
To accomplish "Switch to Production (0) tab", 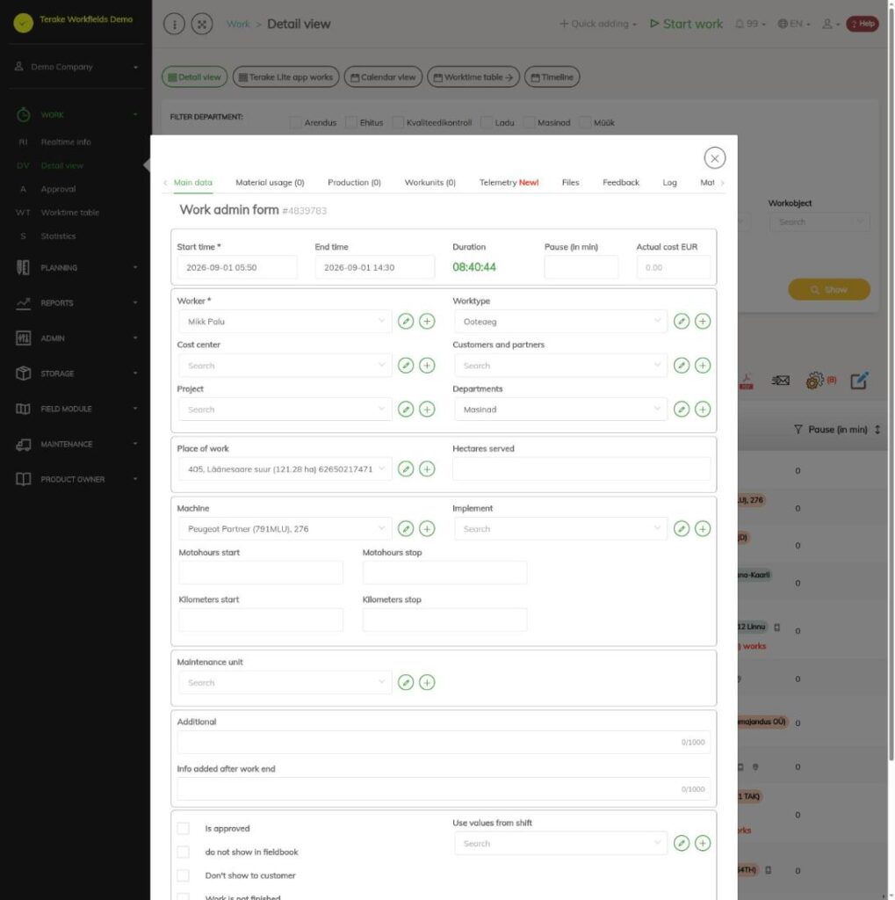I will tap(354, 183).
